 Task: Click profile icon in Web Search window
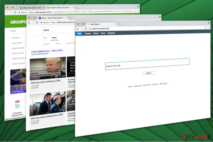pos(209,23)
